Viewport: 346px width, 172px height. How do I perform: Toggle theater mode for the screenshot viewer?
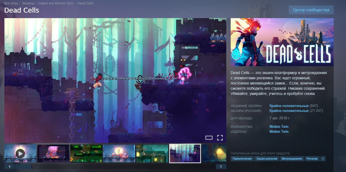point(209,138)
